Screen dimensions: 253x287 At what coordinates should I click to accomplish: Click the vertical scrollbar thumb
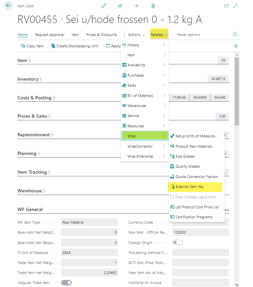click(237, 90)
